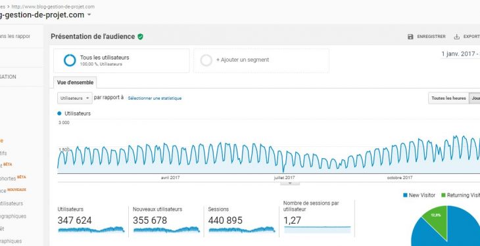
Task: Collapse the chart using the small arrow handle
Action: [290, 183]
